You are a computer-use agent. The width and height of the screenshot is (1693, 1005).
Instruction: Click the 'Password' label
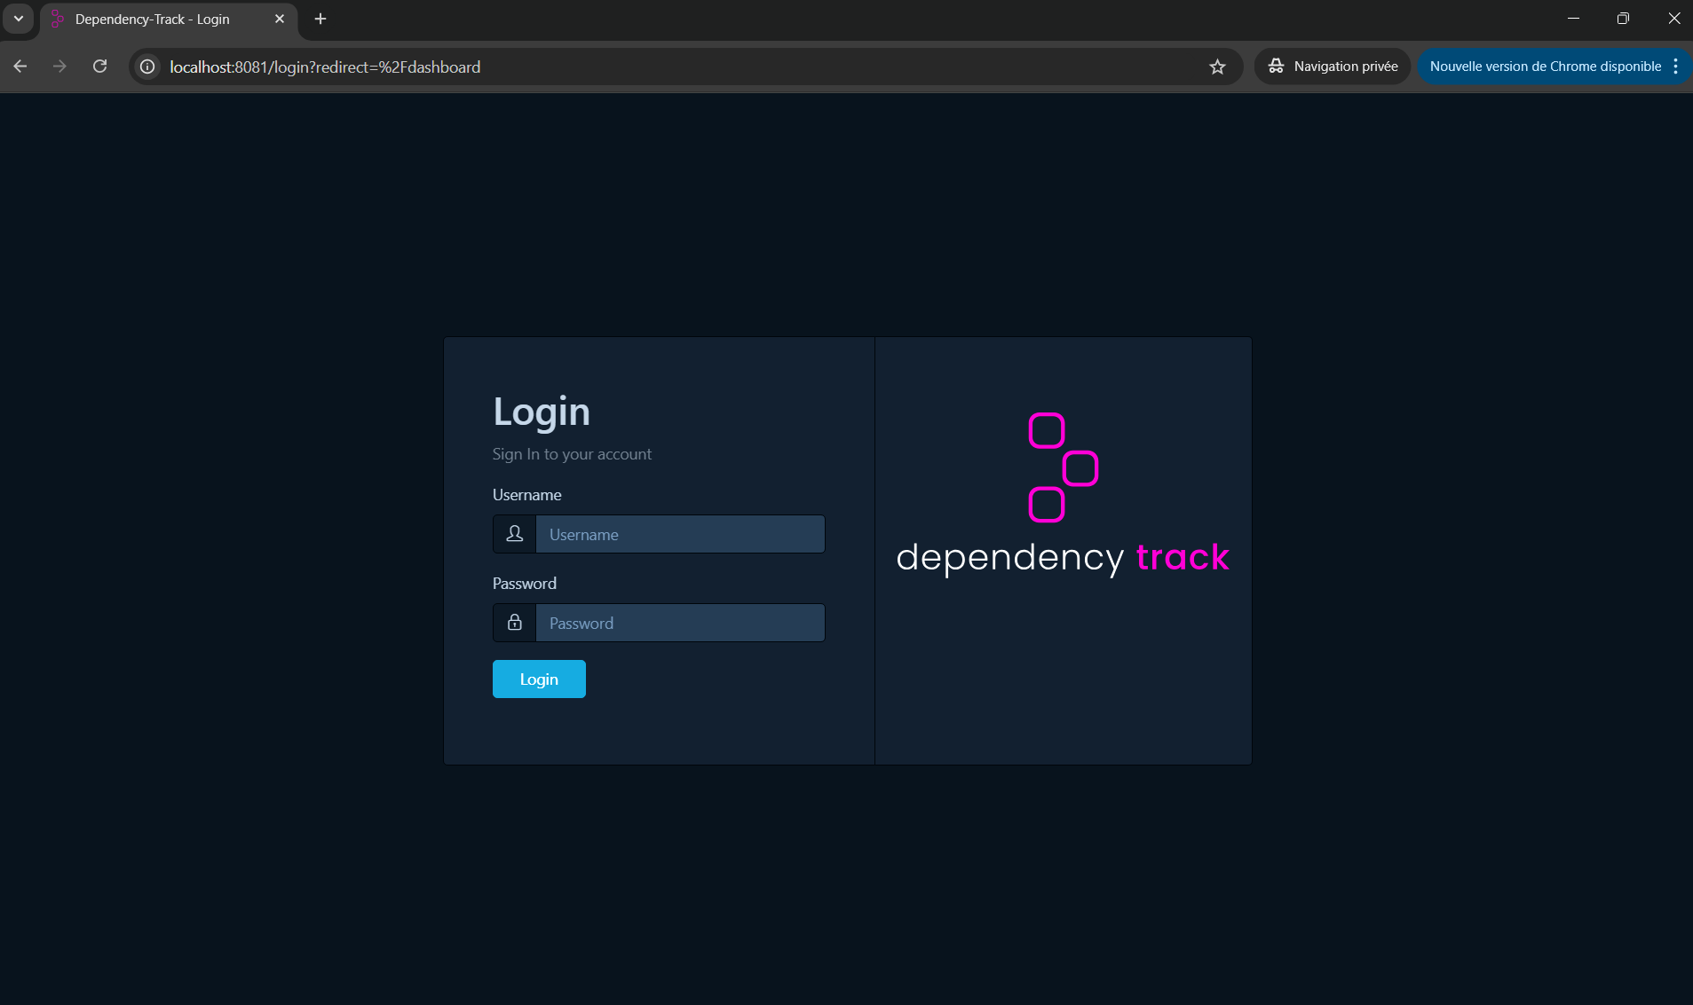click(525, 584)
